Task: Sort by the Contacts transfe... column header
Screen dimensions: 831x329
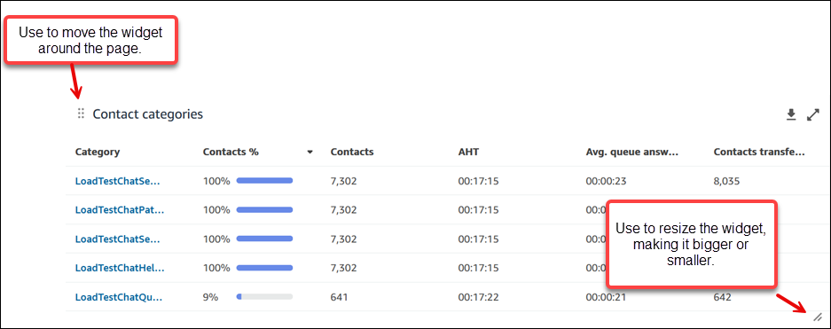Action: [759, 152]
